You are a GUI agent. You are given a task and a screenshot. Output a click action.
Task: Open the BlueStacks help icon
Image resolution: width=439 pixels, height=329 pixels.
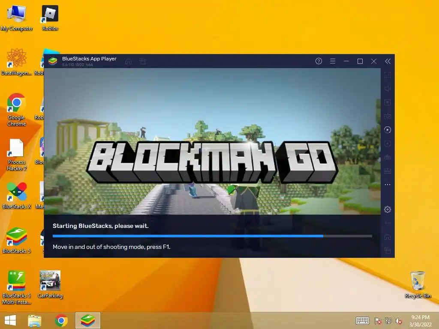[x=319, y=61]
